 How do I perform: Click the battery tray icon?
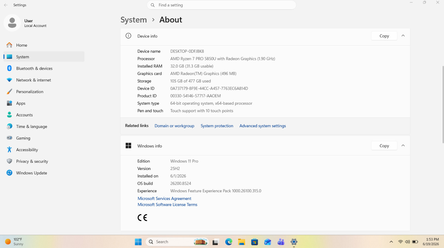point(415,242)
